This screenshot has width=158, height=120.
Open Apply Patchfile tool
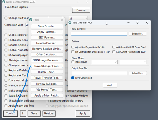point(47,32)
